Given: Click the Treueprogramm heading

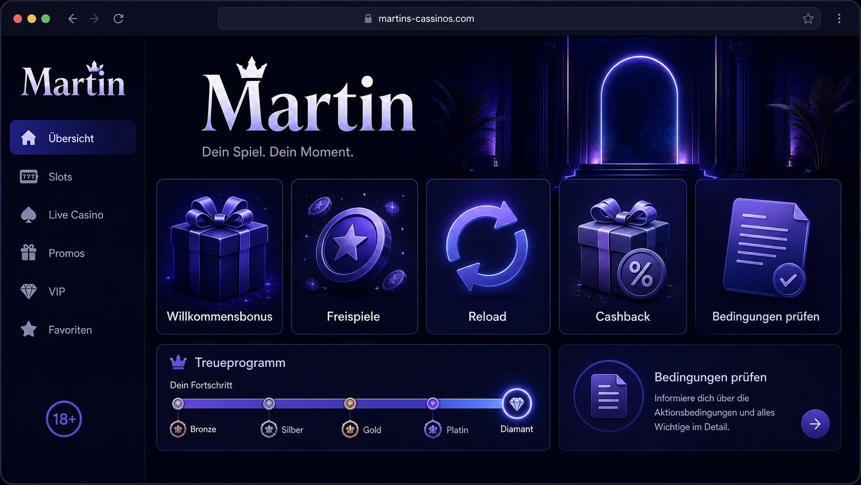Looking at the screenshot, I should tap(240, 363).
